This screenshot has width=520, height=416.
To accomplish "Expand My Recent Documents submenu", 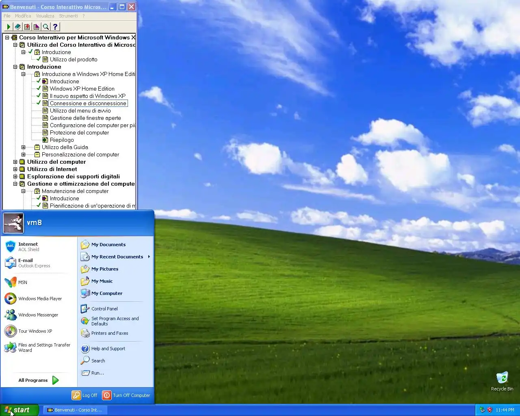I will (116, 257).
